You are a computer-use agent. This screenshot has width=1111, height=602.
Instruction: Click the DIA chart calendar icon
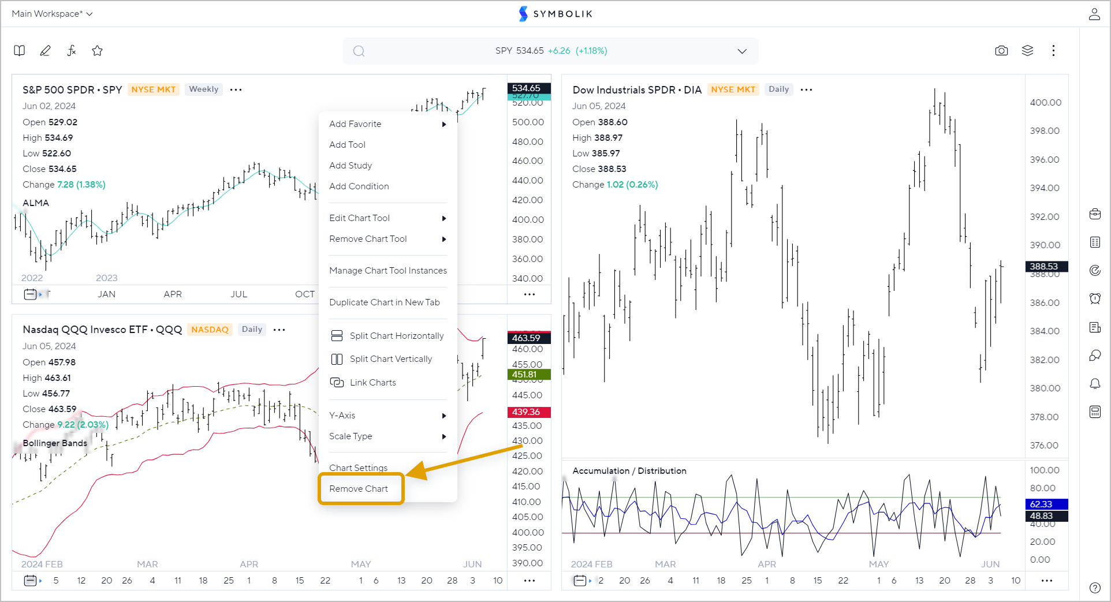click(580, 581)
